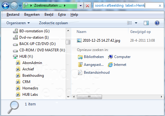165x116 pixels.
Task: Open the Bestand menu
Action: click(13, 14)
